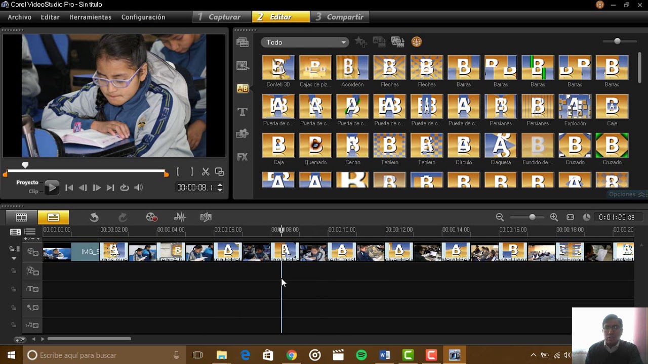
Task: Select Proyecto playback mode
Action: [27, 183]
